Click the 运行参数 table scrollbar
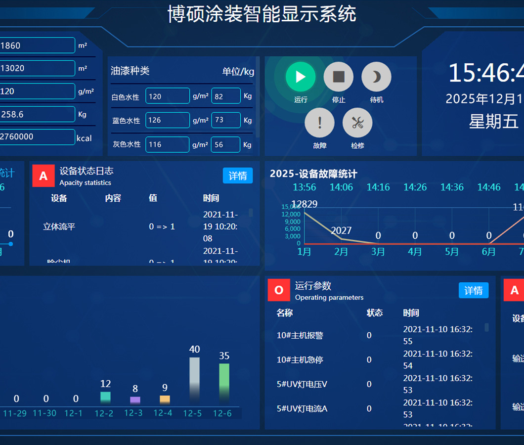The image size is (524, 445). click(486, 327)
